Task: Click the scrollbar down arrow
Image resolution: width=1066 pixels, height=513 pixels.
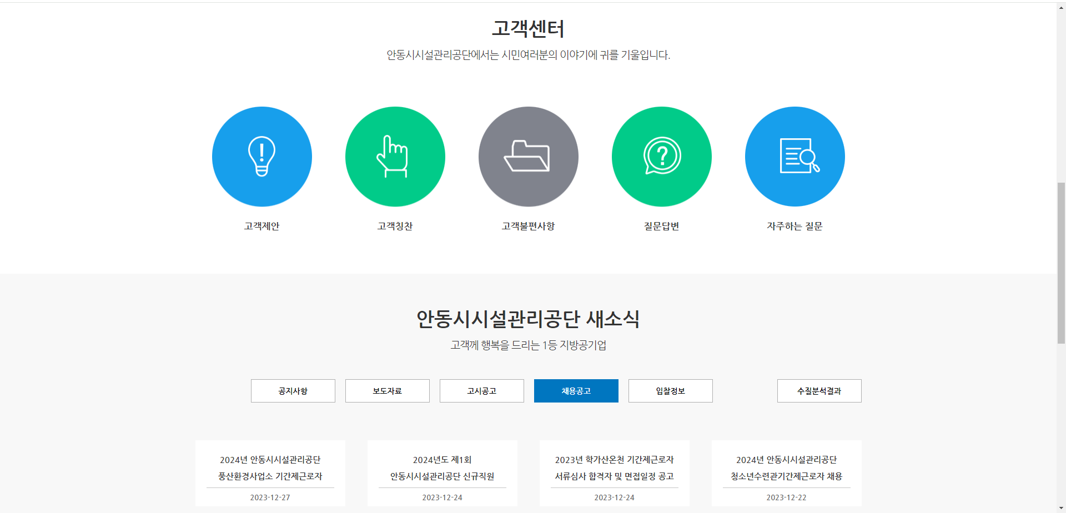Action: [x=1061, y=508]
